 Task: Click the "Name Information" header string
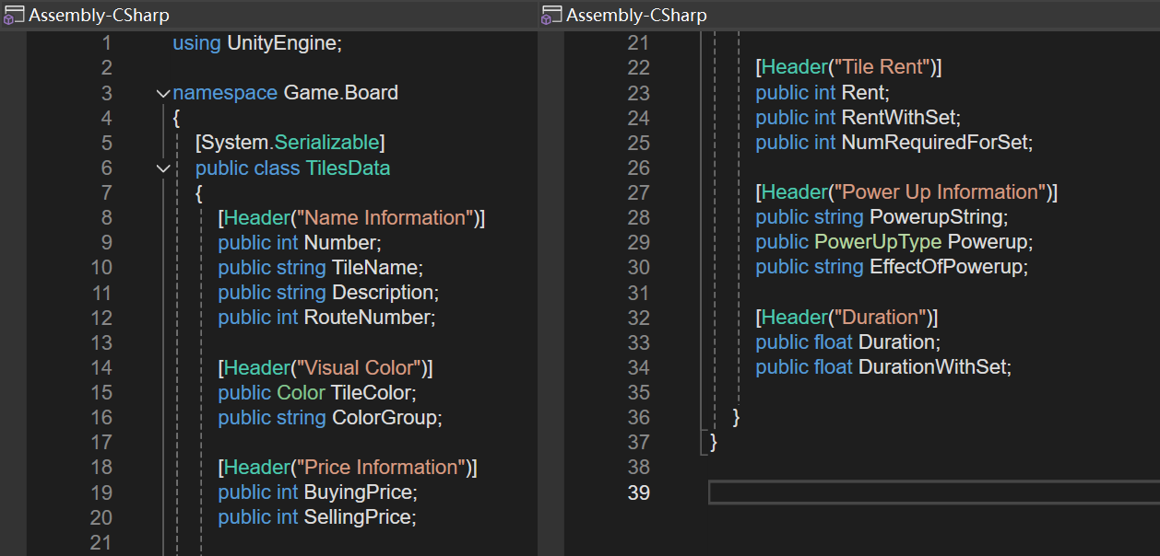point(385,218)
